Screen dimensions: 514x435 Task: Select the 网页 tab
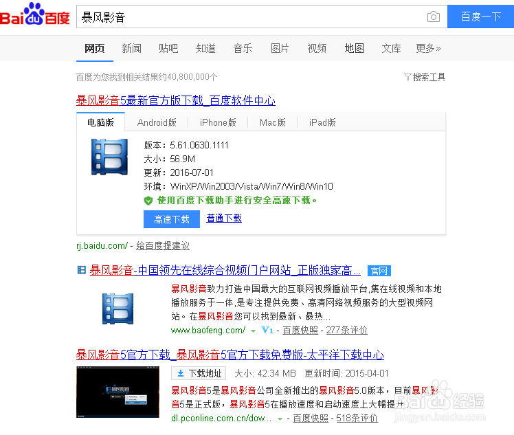[x=95, y=49]
